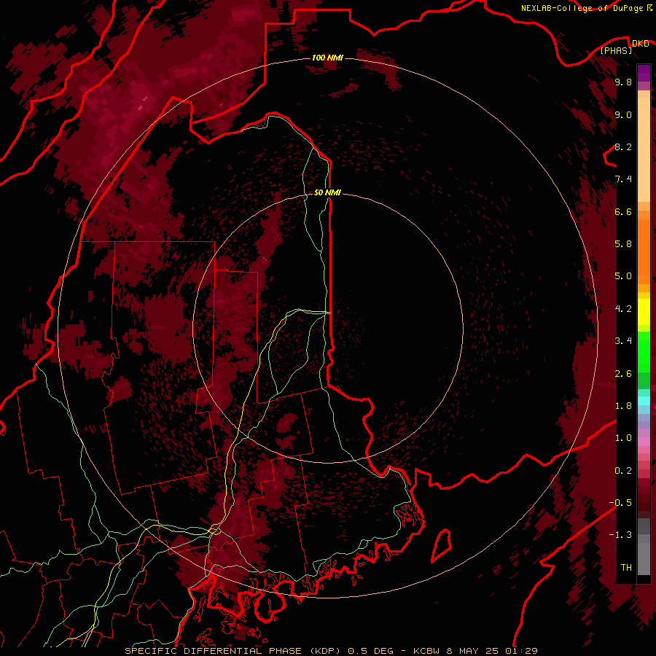Click the KDP product caption at the bottom
Screen dimensions: 656x656
click(331, 651)
